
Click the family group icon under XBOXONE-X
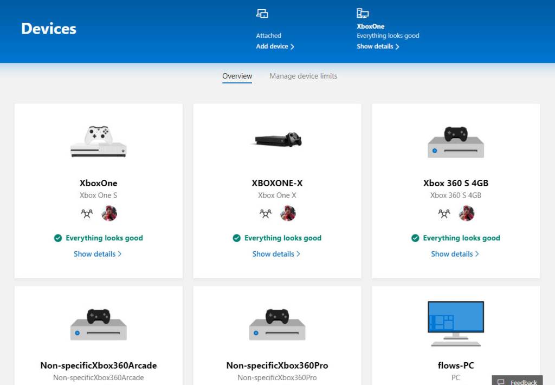tap(266, 213)
